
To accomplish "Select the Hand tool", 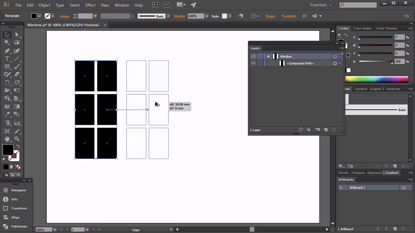I will (7, 139).
